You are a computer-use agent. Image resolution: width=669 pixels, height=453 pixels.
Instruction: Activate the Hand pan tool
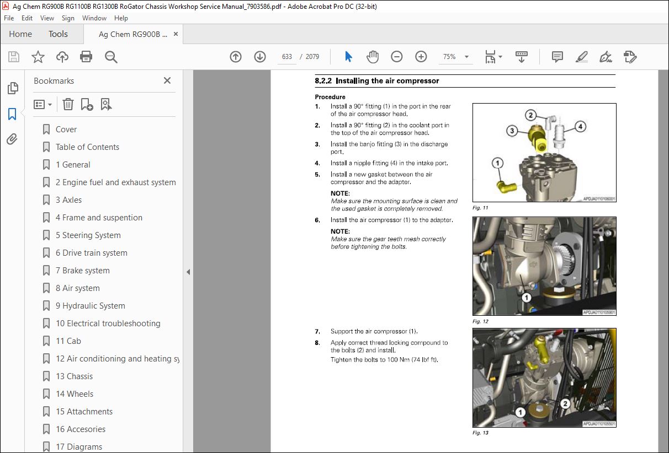coord(373,57)
